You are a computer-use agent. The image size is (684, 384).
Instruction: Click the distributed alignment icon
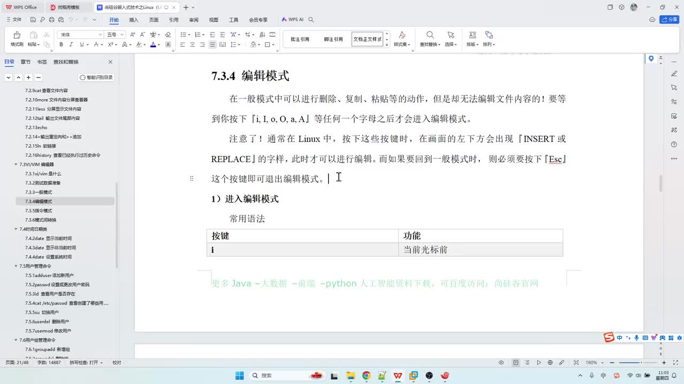[223, 45]
